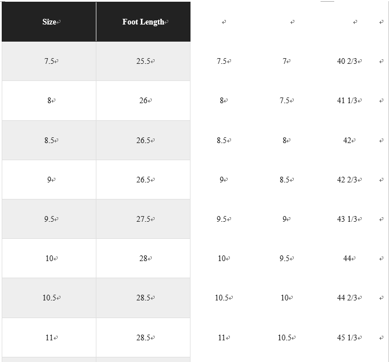This screenshot has width=389, height=362.
Task: Click the 27.5 foot length cell
Action: coord(143,219)
